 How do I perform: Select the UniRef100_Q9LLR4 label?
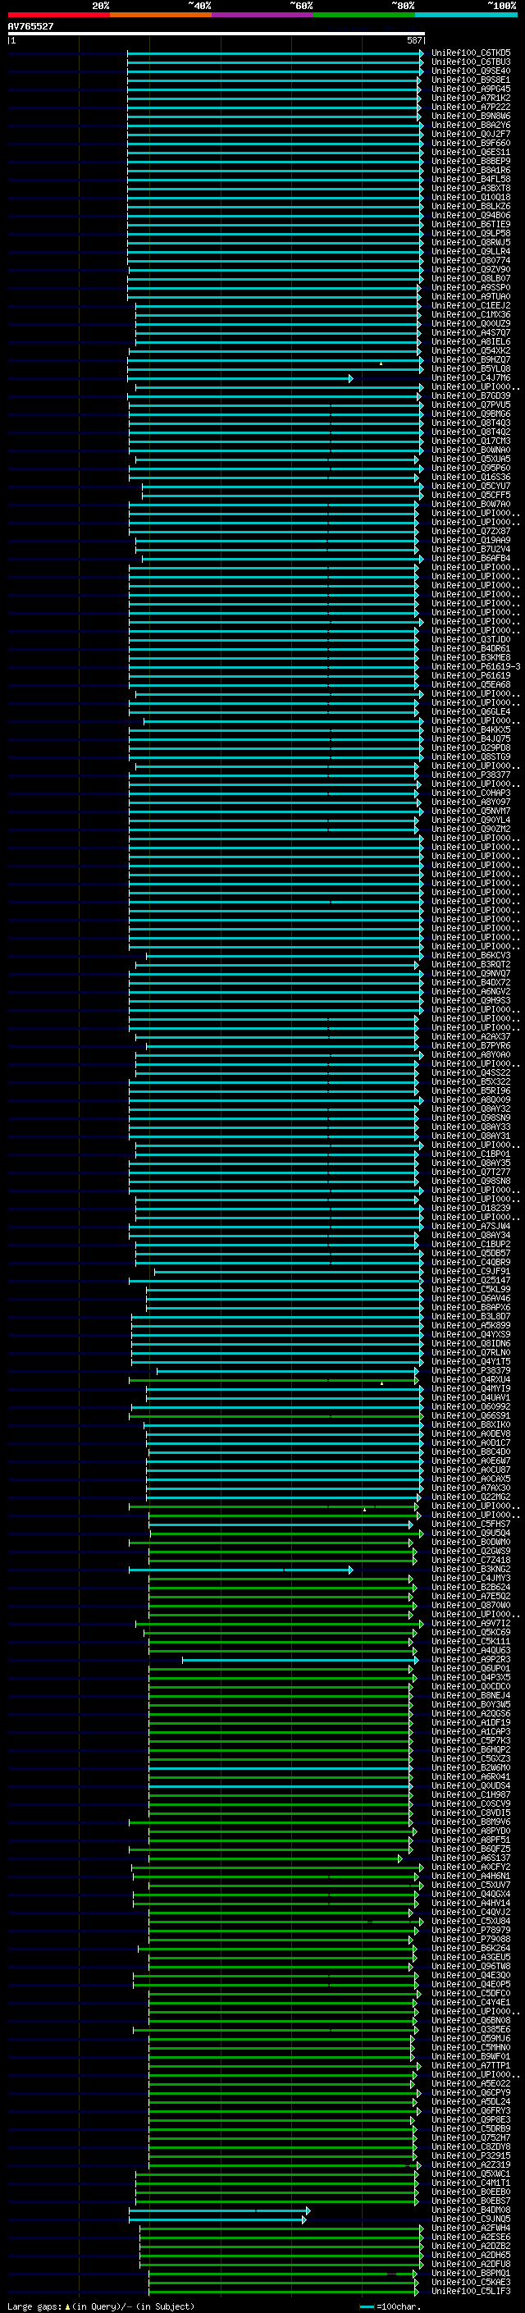471,251
